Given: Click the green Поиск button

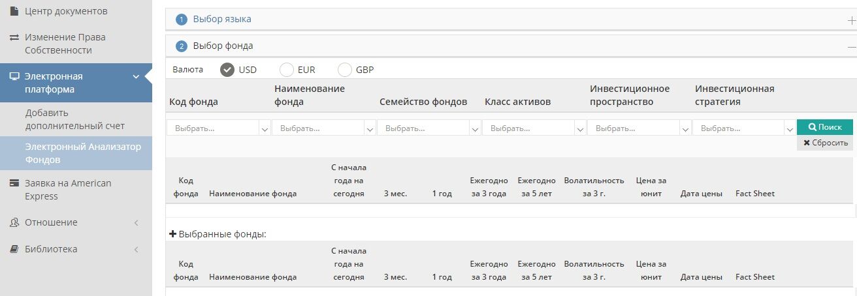Looking at the screenshot, I should 824,127.
